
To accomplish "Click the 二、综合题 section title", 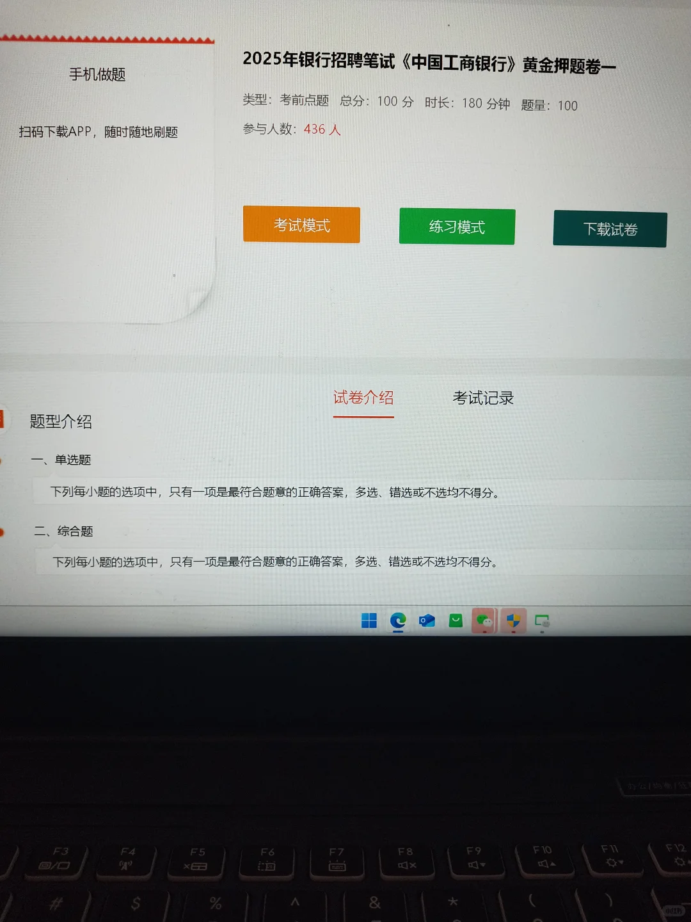I will pyautogui.click(x=63, y=531).
